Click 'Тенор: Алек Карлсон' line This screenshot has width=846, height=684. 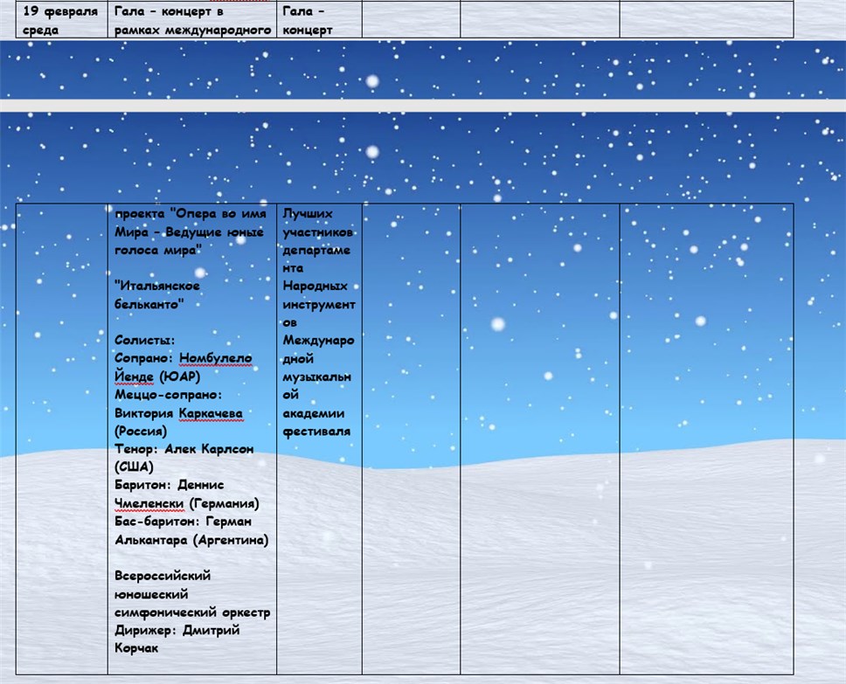click(x=184, y=449)
